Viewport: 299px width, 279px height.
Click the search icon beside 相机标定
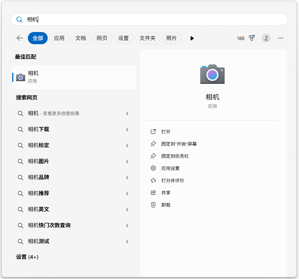21,146
